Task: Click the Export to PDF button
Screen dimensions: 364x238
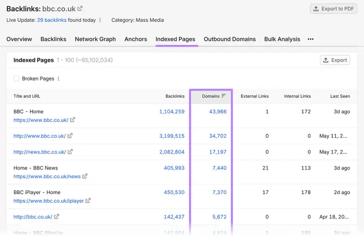Action: coord(333,9)
